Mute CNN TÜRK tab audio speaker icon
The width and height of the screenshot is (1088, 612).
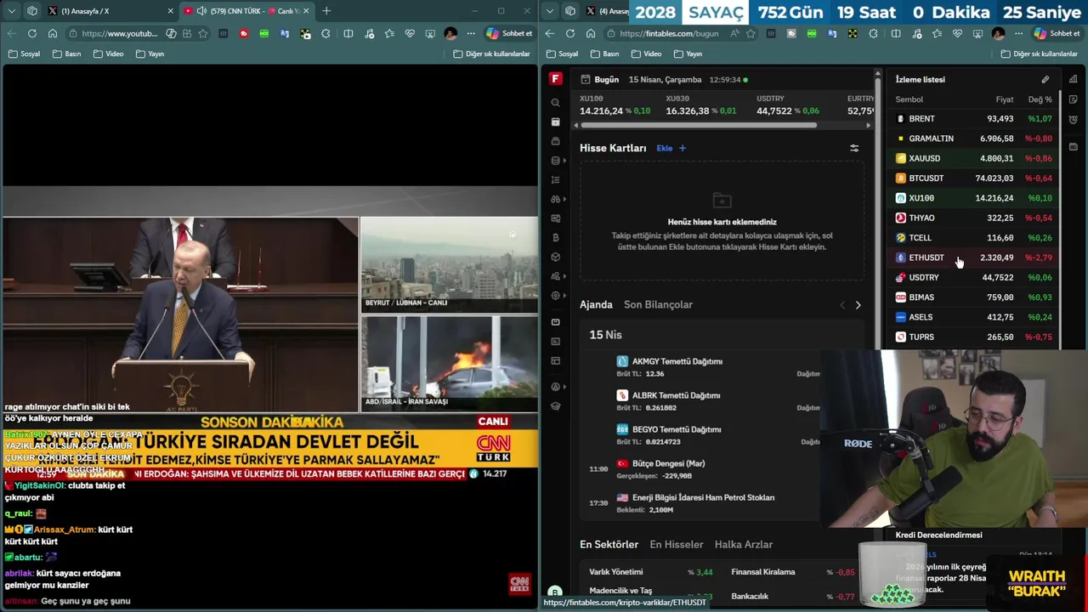[x=201, y=11]
